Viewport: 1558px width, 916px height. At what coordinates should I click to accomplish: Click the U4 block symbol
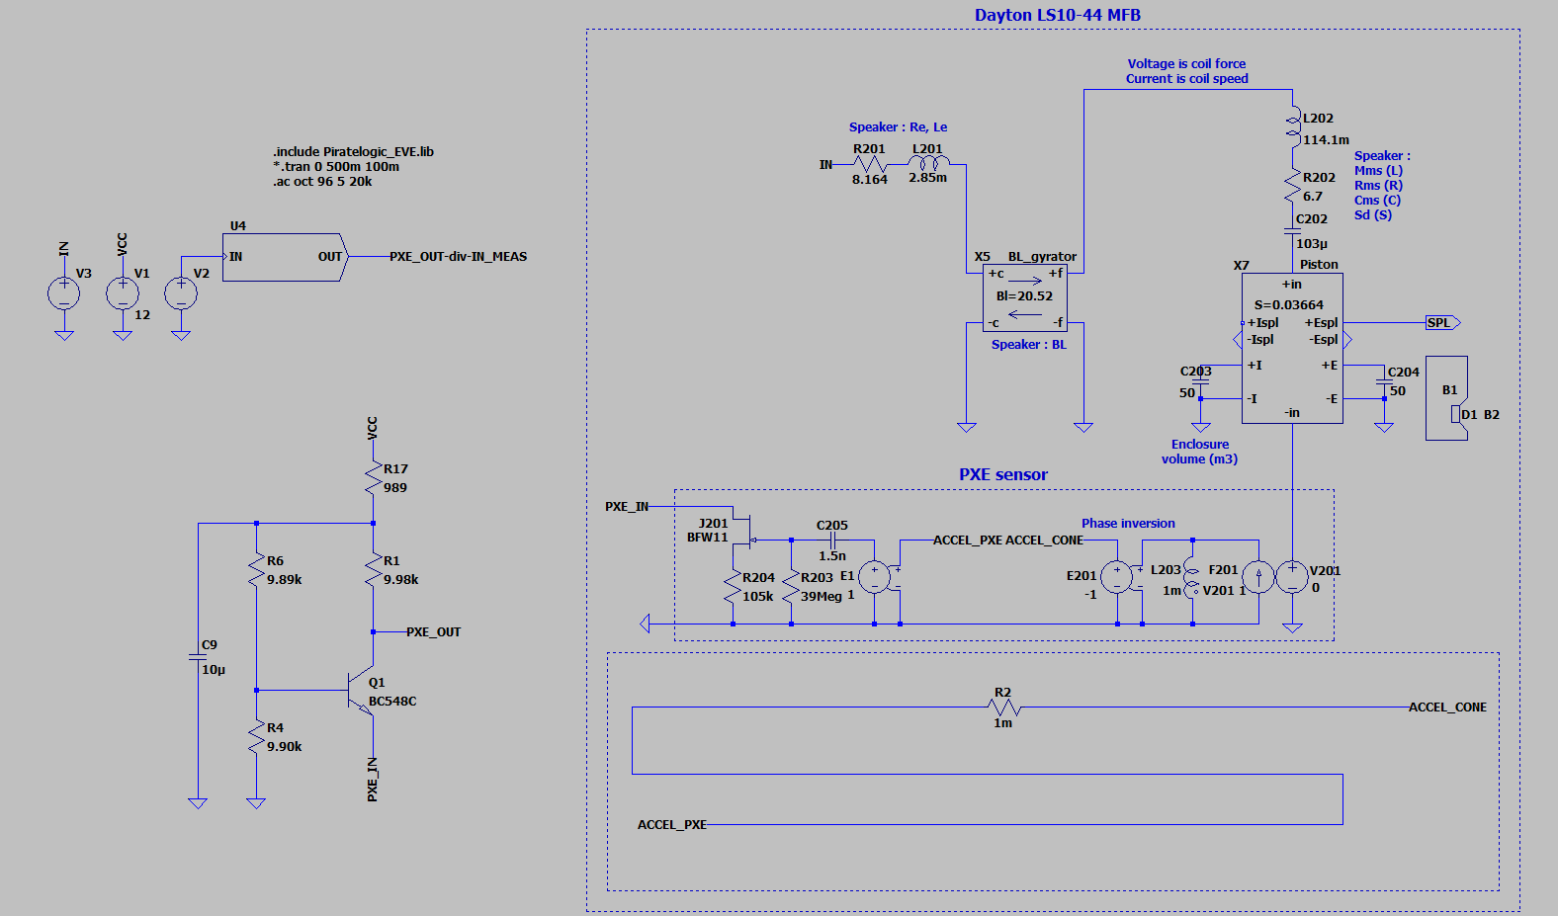tap(285, 257)
